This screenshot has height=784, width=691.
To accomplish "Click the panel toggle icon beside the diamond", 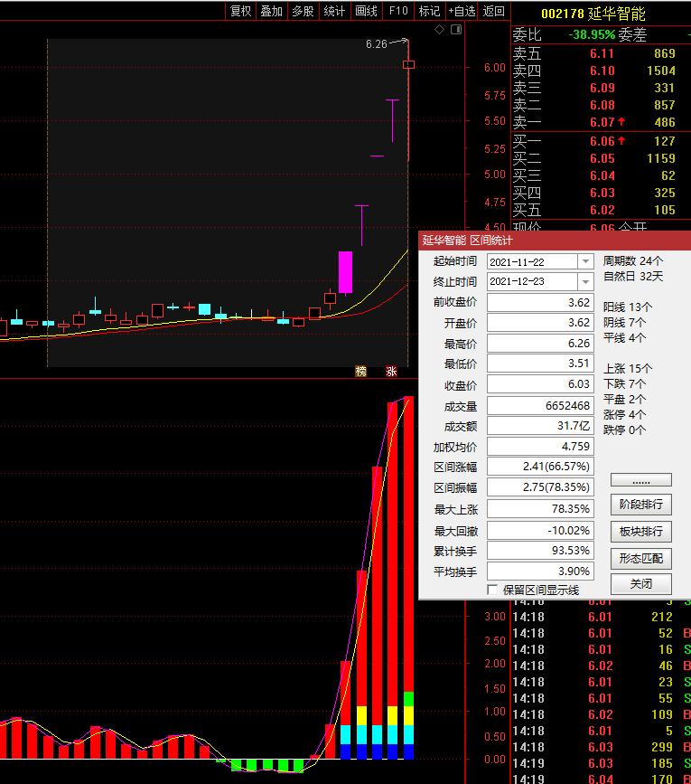I will click(455, 30).
